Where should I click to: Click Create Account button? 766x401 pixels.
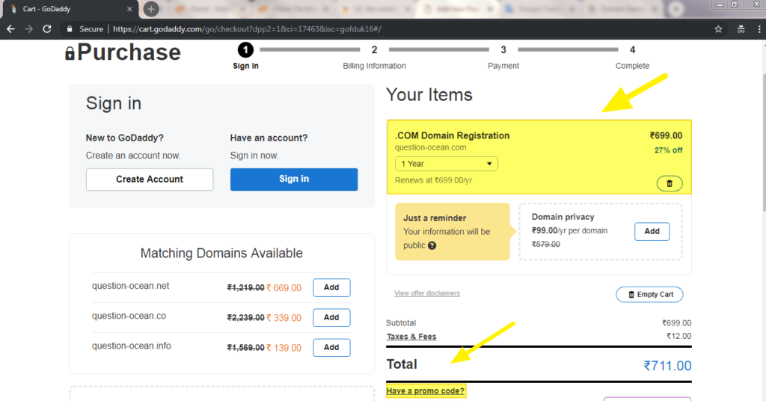click(x=150, y=180)
